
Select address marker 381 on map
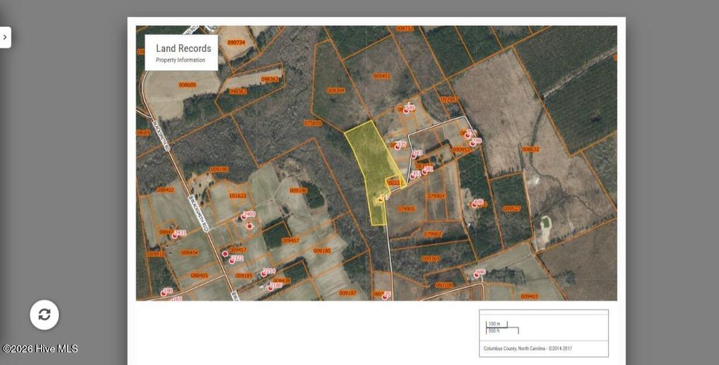tap(425, 171)
